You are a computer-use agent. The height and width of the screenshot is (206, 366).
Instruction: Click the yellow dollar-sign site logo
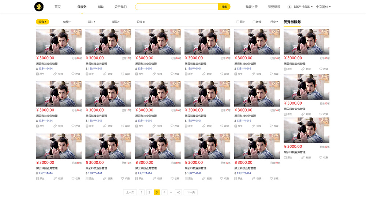[39, 7]
